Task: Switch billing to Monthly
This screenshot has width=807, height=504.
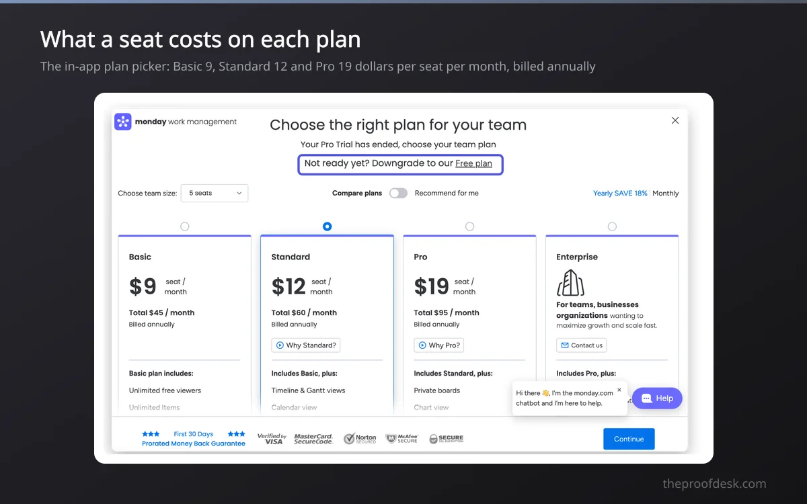Action: pyautogui.click(x=666, y=193)
